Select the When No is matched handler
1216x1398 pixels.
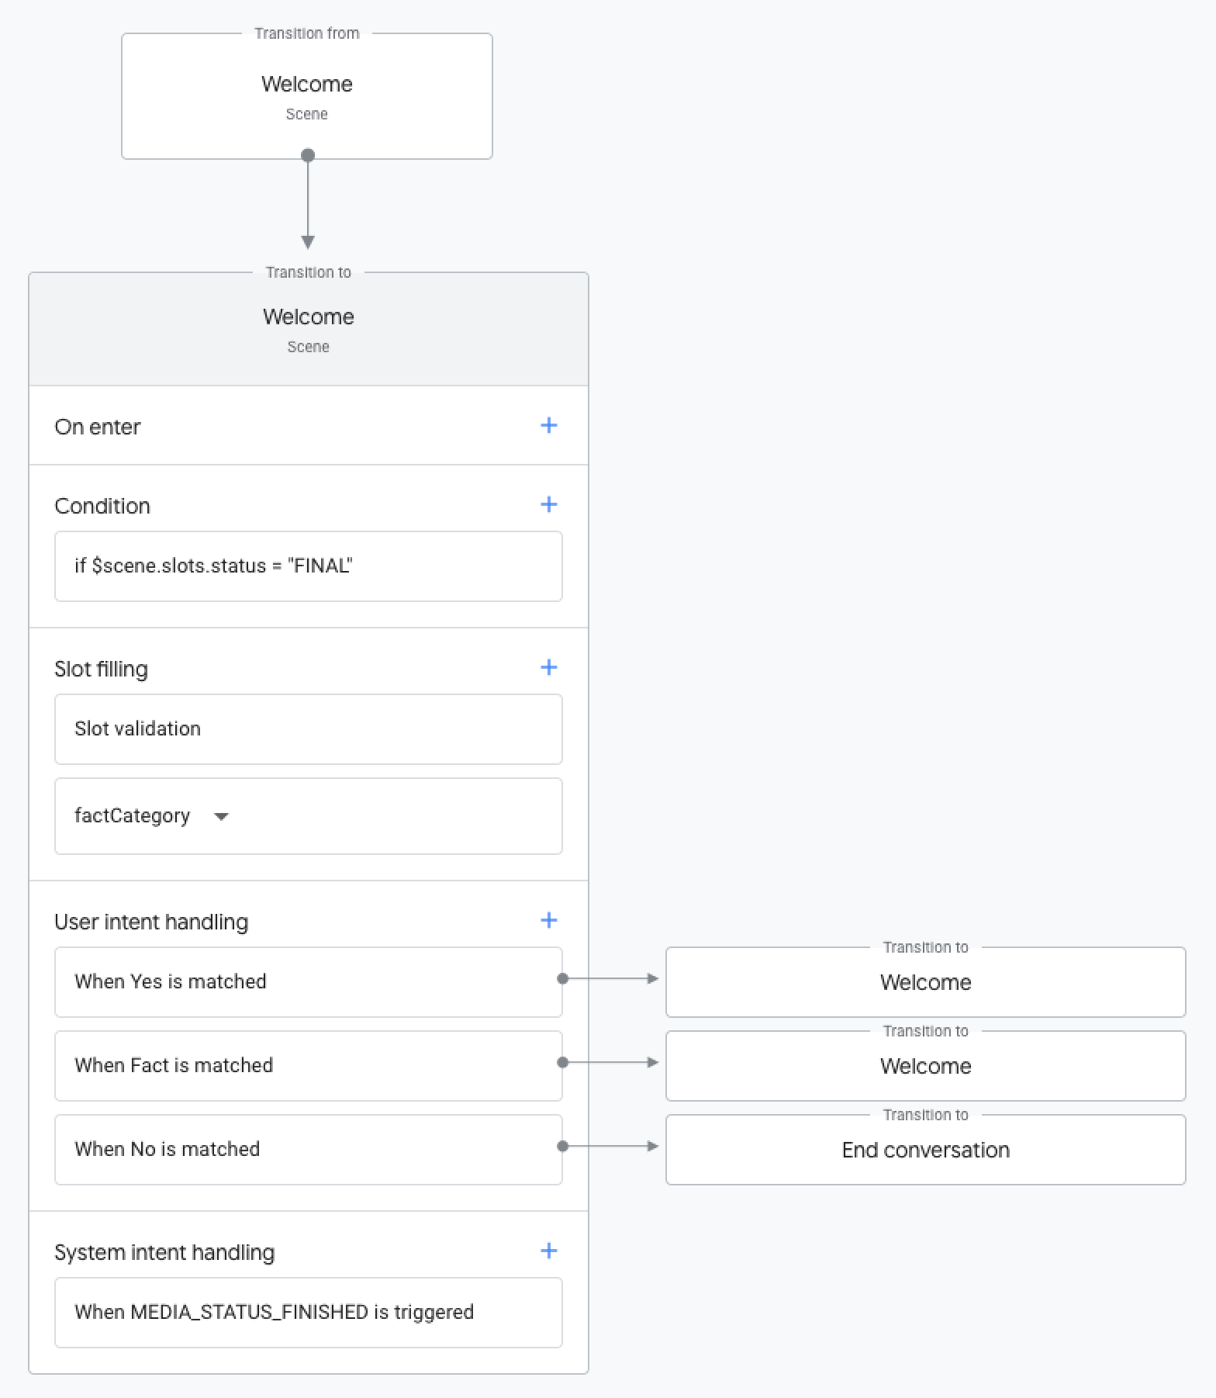[x=308, y=1149]
